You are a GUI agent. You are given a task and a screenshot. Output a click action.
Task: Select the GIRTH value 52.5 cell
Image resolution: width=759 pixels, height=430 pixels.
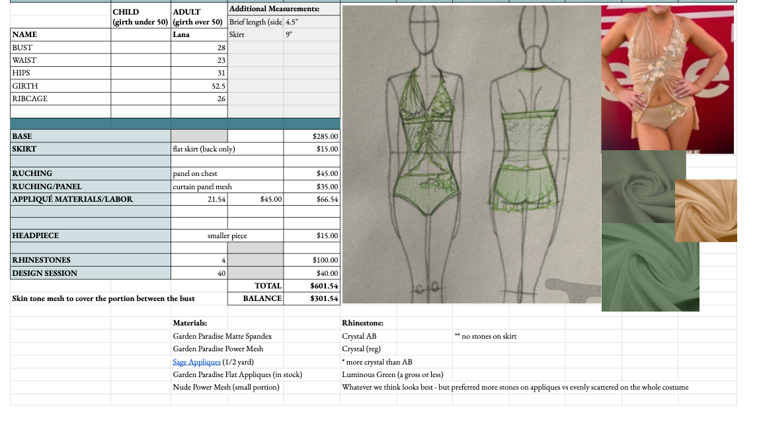coord(199,86)
